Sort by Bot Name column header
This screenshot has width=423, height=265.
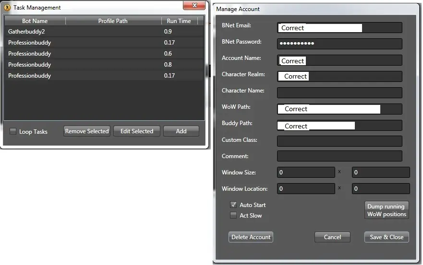[35, 21]
